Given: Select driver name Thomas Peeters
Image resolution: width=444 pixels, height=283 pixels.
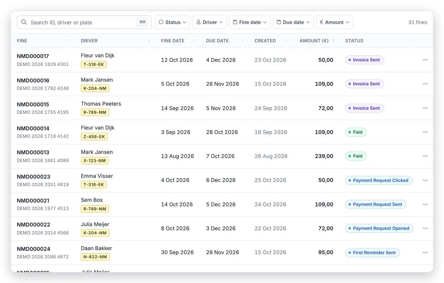Looking at the screenshot, I should (x=101, y=104).
